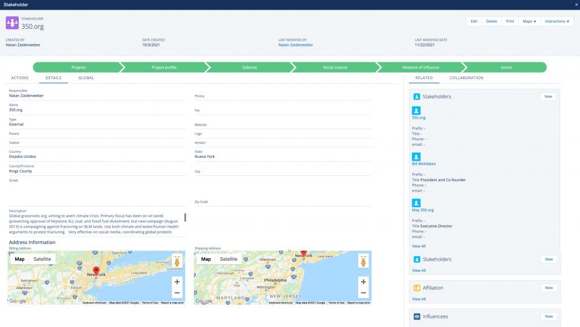Click View All under first Stakeholders list
Viewport: 580px width, 327px height.
(x=419, y=247)
